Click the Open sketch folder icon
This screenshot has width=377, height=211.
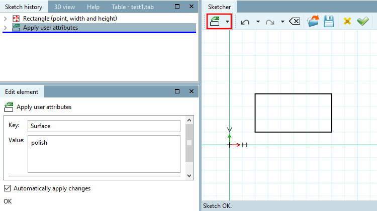(x=313, y=21)
